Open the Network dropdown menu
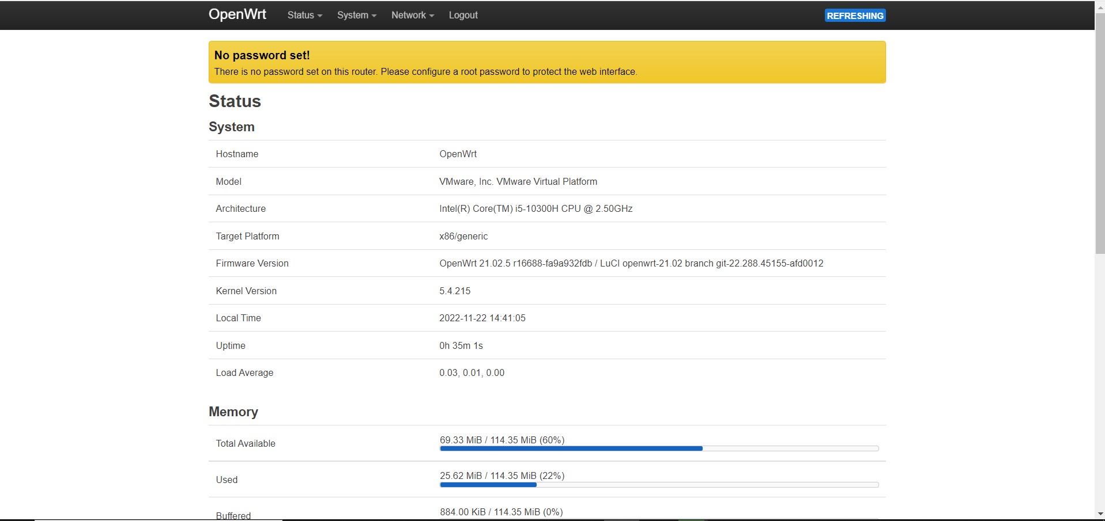 click(412, 16)
